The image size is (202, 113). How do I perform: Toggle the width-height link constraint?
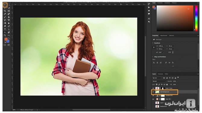click(x=154, y=47)
